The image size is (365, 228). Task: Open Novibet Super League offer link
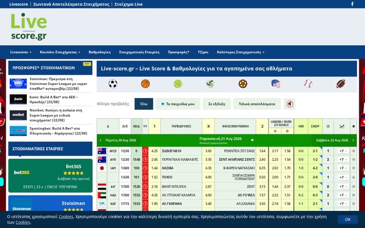[x=56, y=115]
